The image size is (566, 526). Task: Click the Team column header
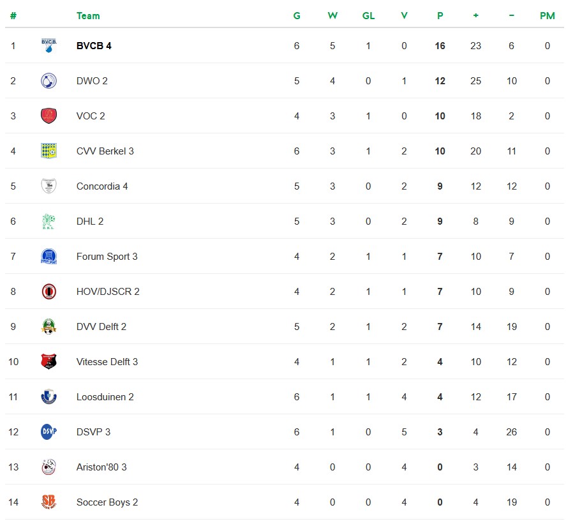pos(88,16)
